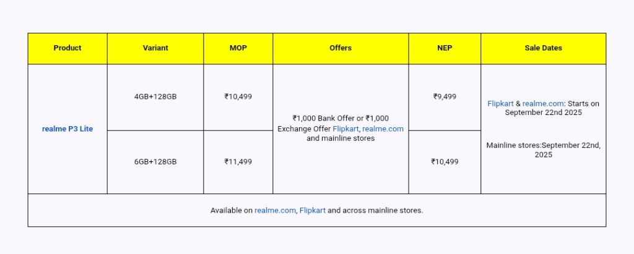Click the Flipkart link in the Offers cell
Viewport: 634px width, 254px height.
click(x=346, y=129)
